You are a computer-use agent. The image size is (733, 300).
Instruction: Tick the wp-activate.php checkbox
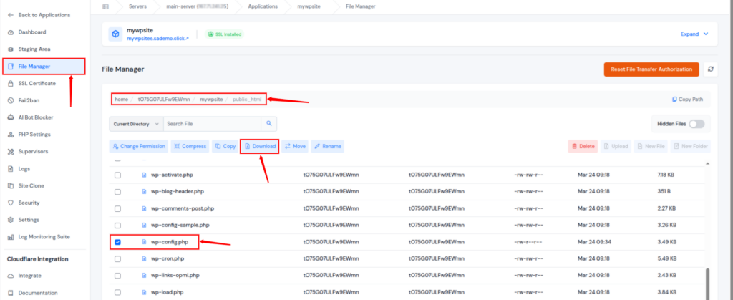coord(118,175)
